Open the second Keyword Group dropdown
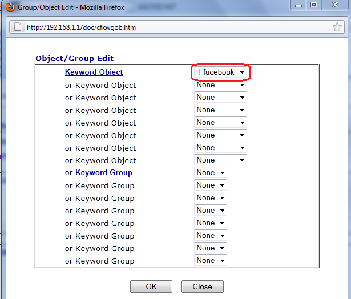Image resolution: width=351 pixels, height=299 pixels. [x=211, y=185]
